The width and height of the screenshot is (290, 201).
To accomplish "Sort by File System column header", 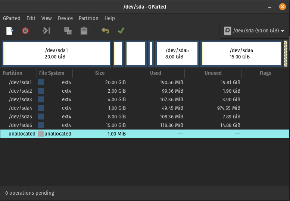I will [x=54, y=73].
